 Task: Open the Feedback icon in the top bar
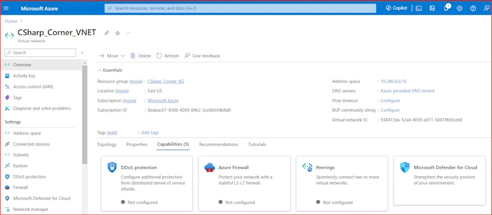486,9
